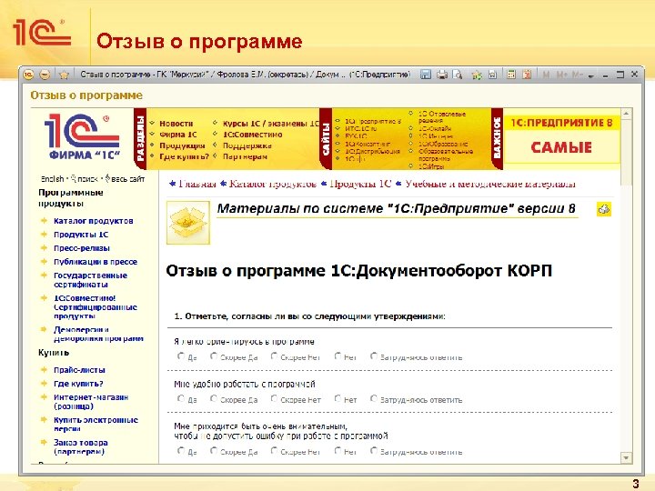Click the M- memory button
655x491 pixels.
pyautogui.click(x=577, y=75)
